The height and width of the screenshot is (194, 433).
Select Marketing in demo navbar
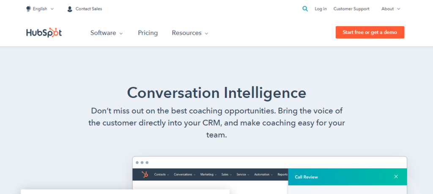tap(208, 175)
